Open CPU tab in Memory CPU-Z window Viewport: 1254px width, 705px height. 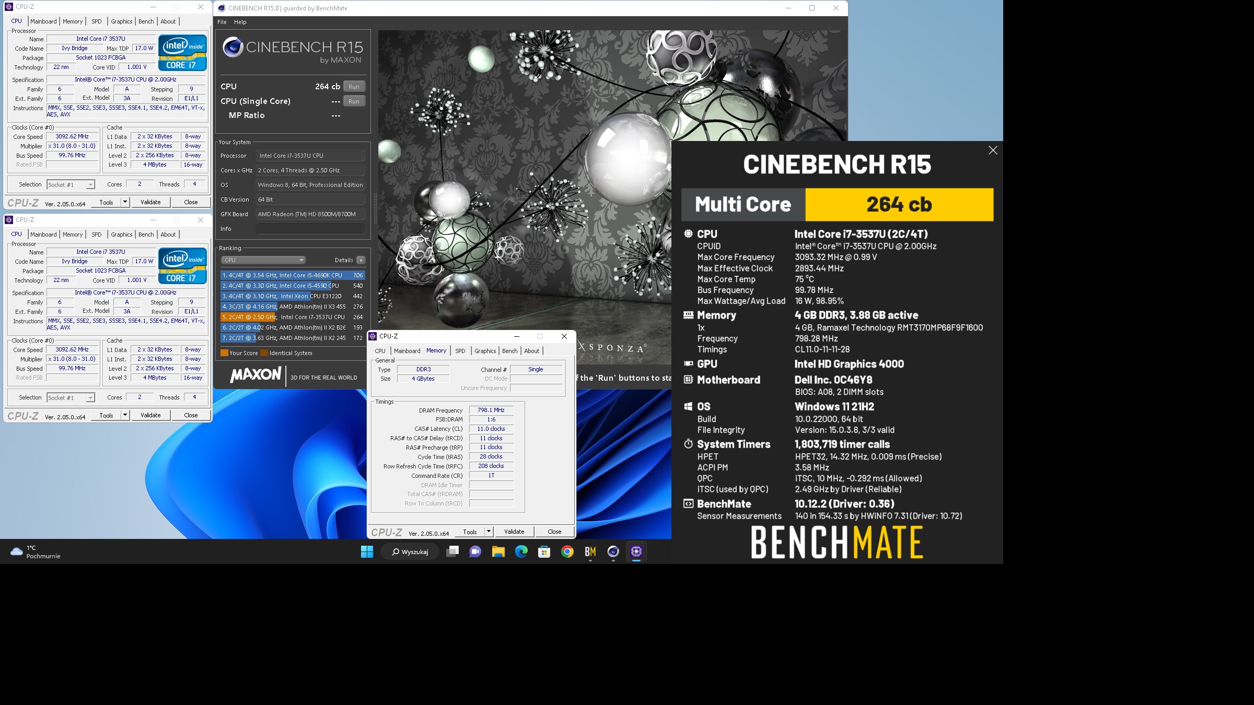380,351
